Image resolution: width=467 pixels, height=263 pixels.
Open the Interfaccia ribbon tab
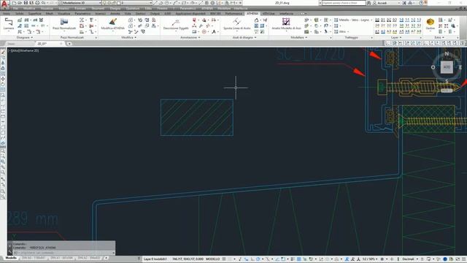click(x=286, y=13)
